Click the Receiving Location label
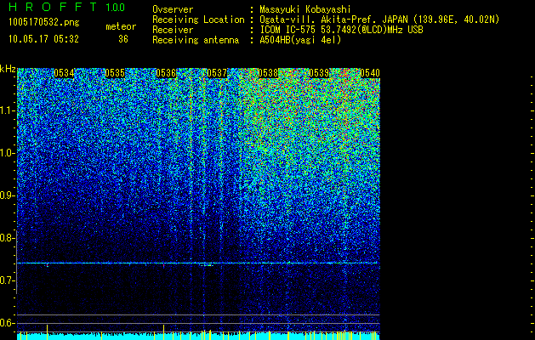535x340 pixels. tap(198, 20)
